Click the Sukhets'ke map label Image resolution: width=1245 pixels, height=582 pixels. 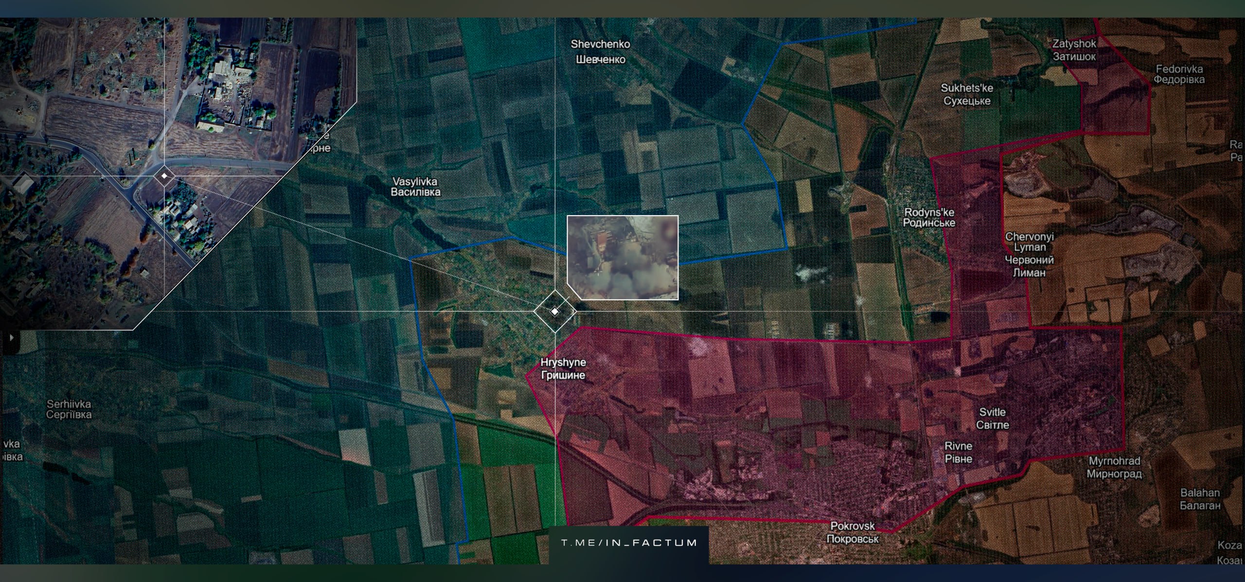(967, 94)
